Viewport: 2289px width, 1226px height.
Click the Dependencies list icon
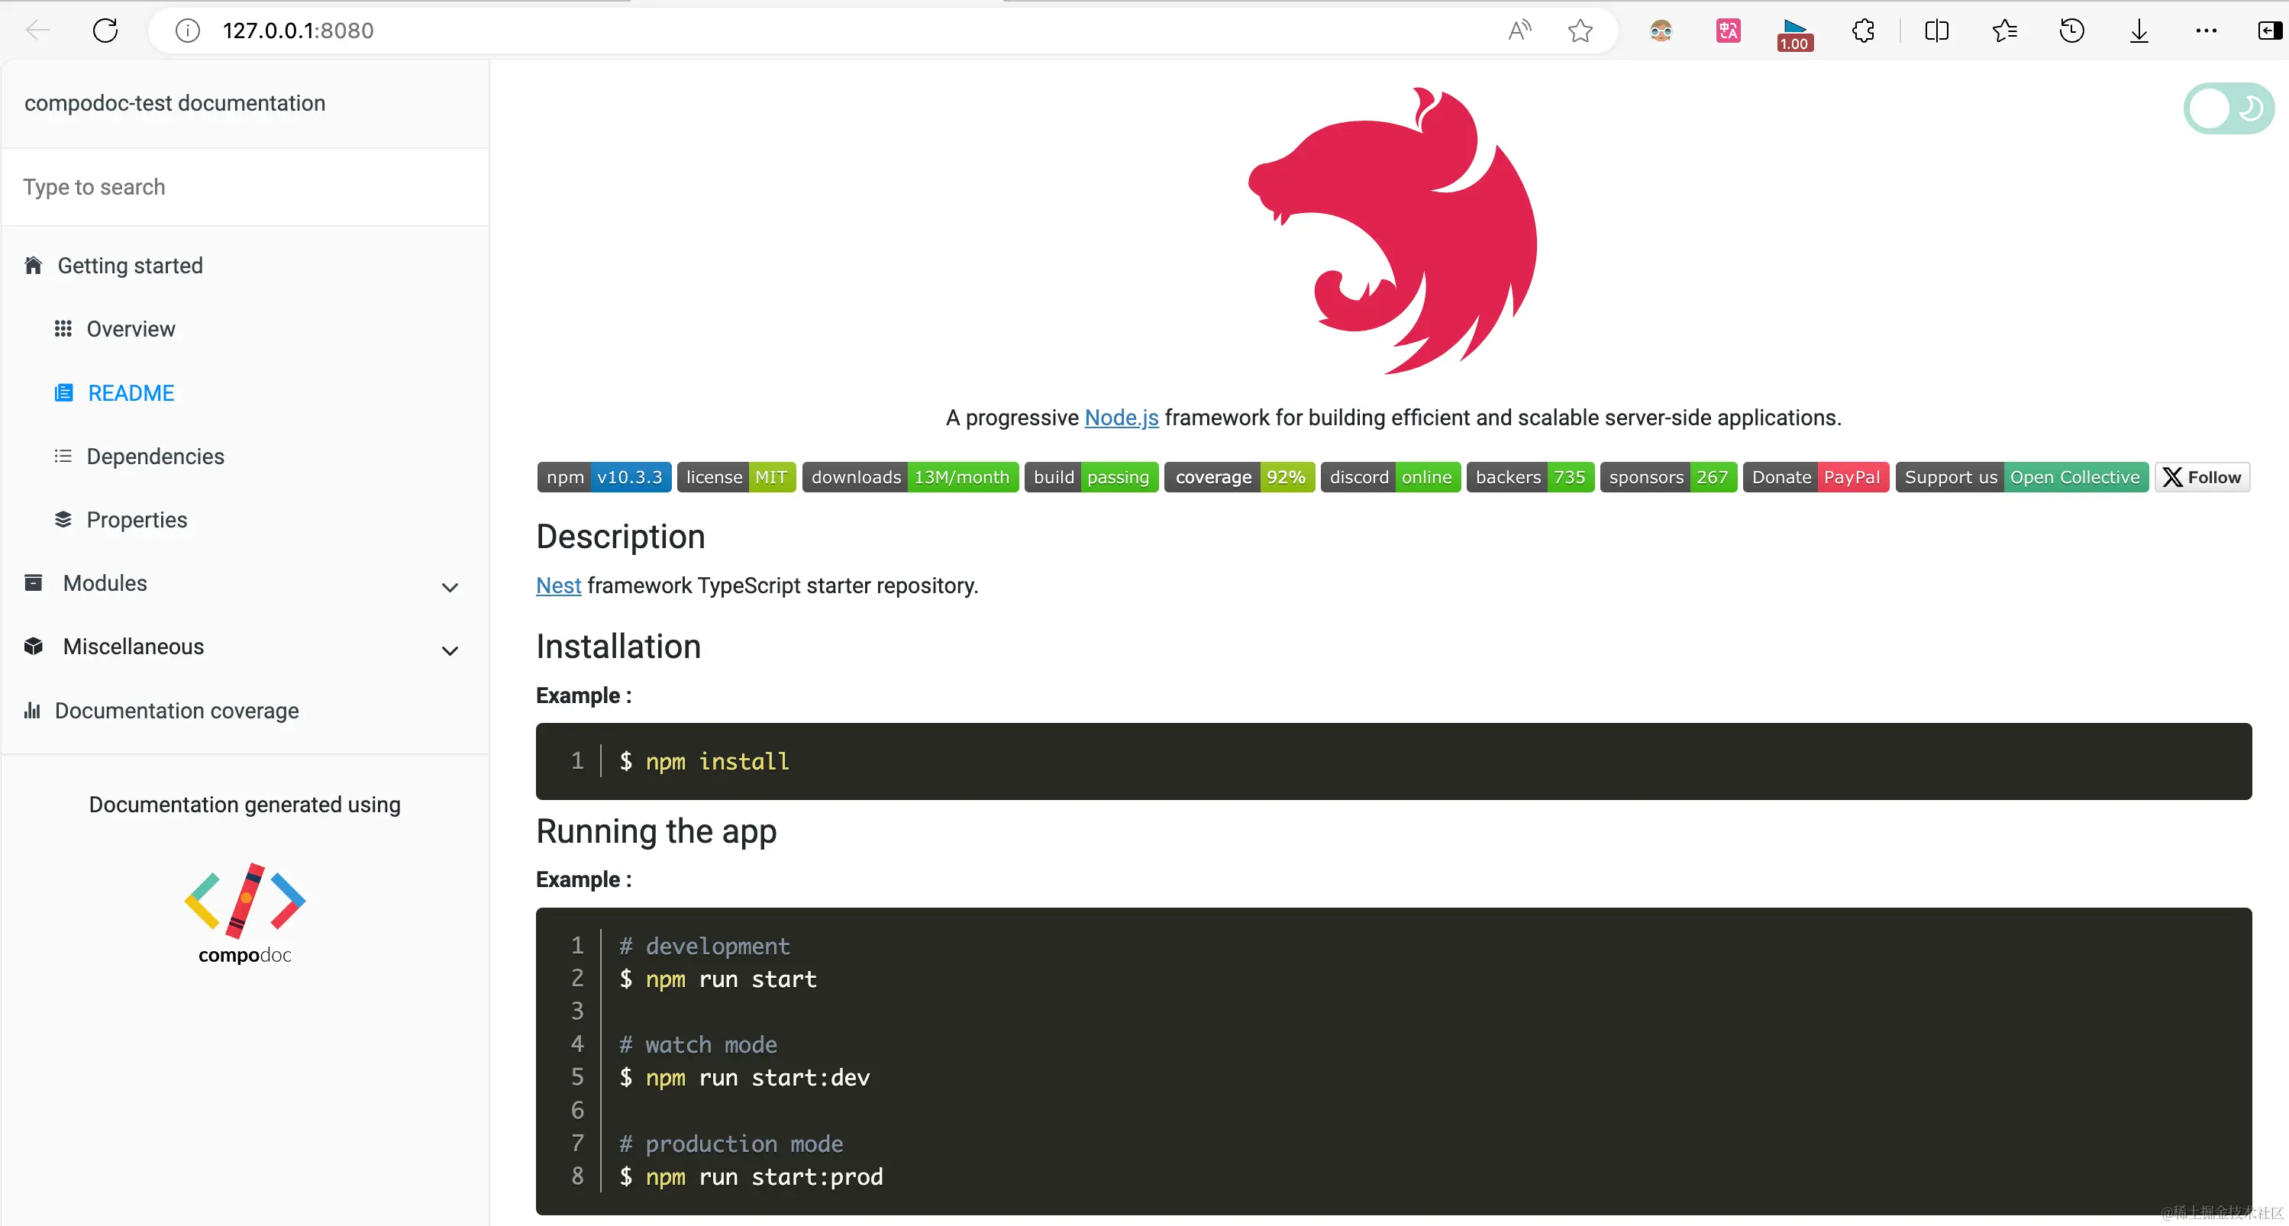[63, 456]
